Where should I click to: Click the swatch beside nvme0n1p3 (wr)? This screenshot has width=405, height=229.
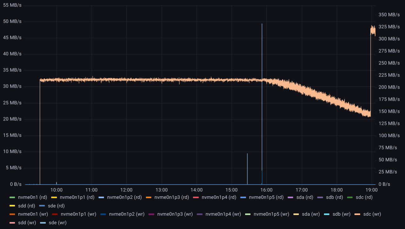(x=152, y=214)
